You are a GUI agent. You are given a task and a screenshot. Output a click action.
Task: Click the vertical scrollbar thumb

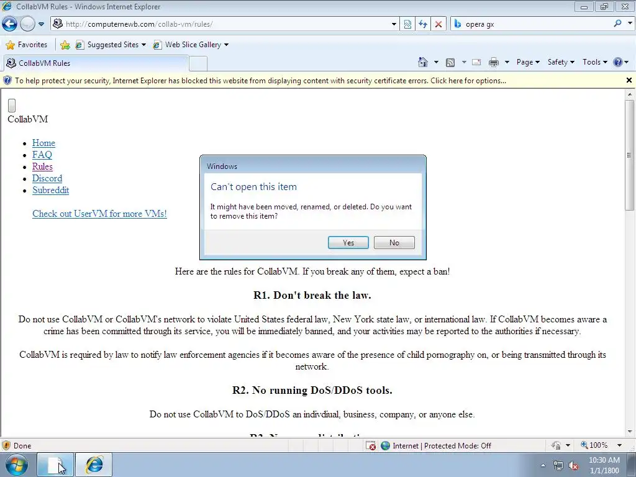(x=630, y=155)
